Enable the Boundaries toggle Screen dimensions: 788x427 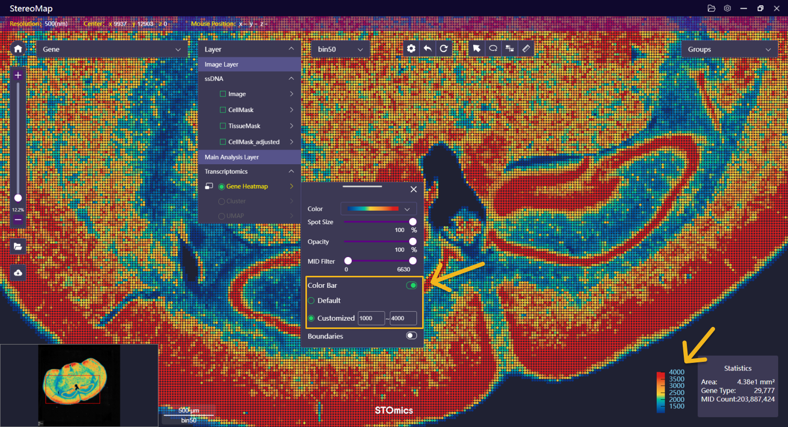point(411,336)
